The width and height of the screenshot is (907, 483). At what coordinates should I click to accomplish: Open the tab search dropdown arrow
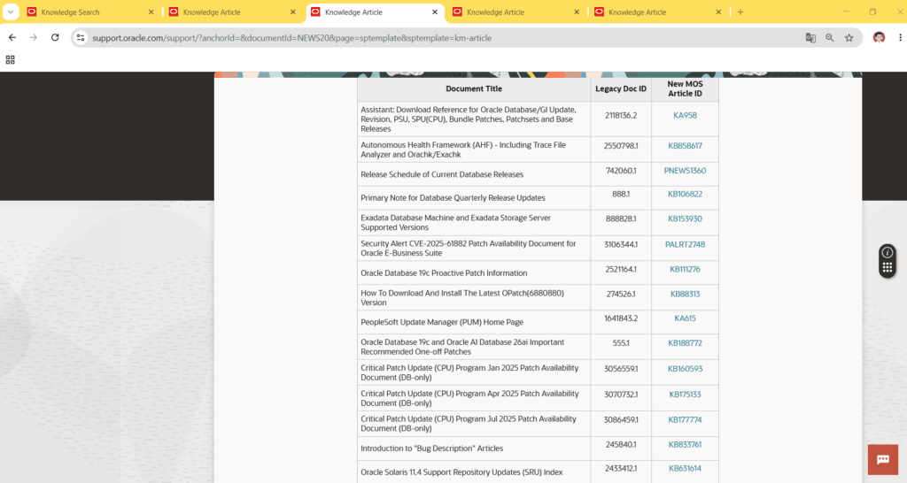11,11
